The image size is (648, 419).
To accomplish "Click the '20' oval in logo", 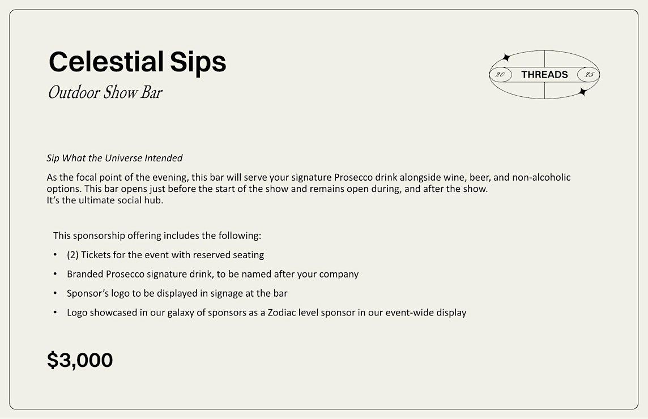I will coord(501,75).
